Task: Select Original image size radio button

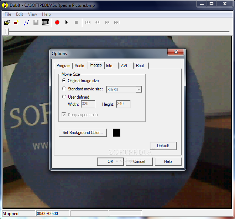Action: 64,80
